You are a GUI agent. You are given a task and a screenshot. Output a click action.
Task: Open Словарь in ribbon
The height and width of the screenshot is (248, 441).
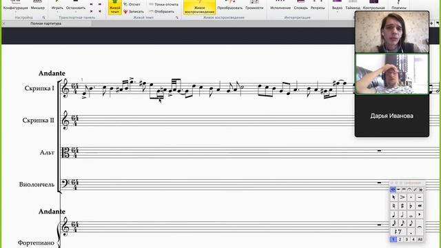[300, 6]
